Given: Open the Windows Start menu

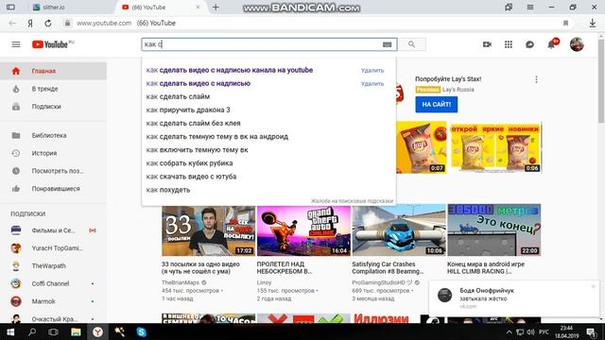Looking at the screenshot, I should coord(10,331).
